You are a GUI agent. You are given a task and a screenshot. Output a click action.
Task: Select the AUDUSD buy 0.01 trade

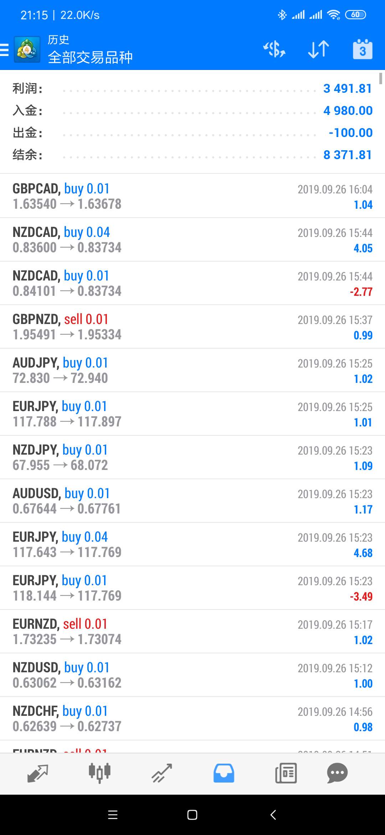(x=192, y=501)
